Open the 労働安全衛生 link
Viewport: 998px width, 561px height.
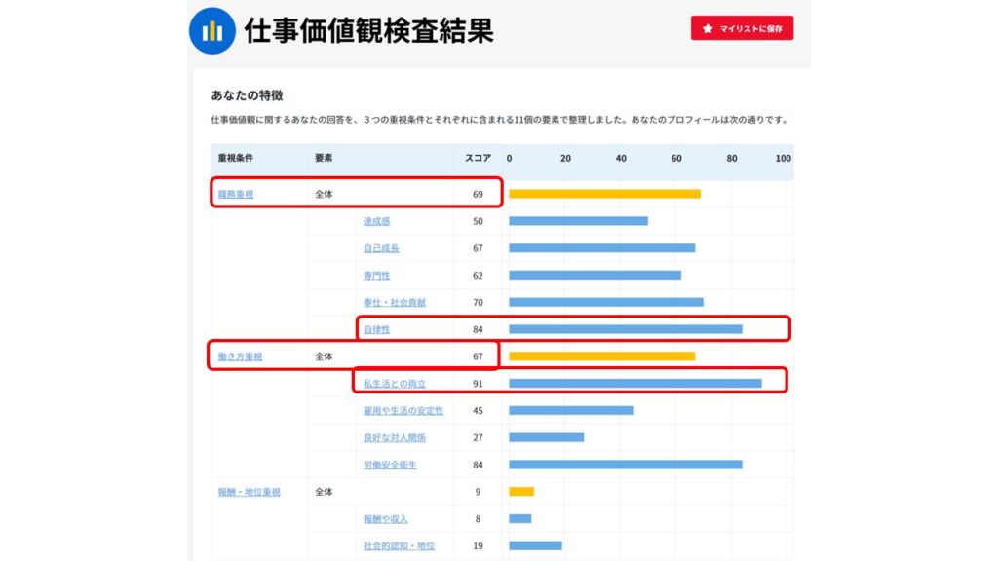coord(390,466)
